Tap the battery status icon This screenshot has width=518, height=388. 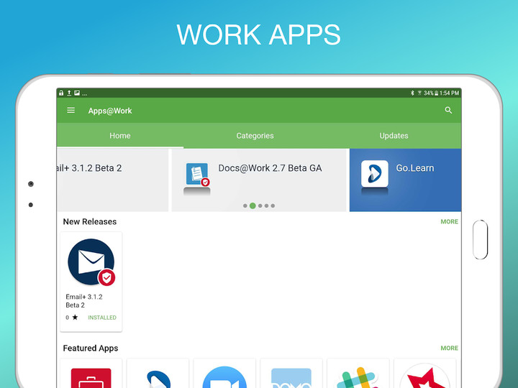coord(436,93)
